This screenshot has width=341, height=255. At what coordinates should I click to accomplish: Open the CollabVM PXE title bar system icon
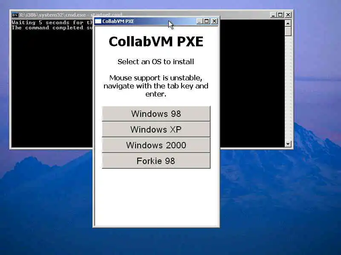pos(98,21)
